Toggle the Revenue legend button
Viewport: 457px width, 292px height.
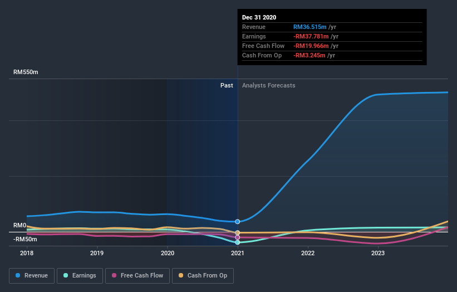coord(32,276)
